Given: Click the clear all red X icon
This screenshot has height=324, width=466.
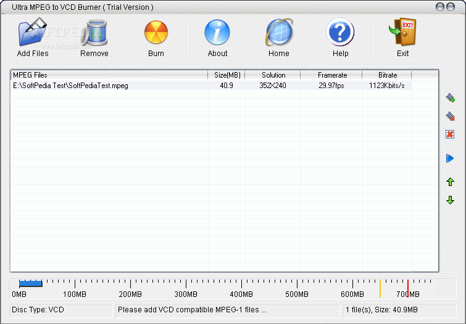Looking at the screenshot, I should tap(450, 134).
